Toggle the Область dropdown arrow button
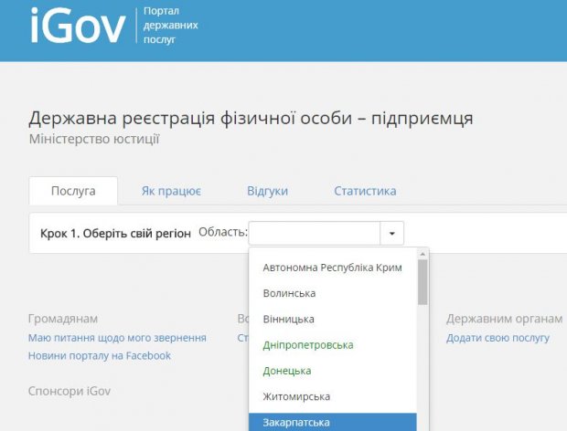The height and width of the screenshot is (431, 567). (x=391, y=233)
